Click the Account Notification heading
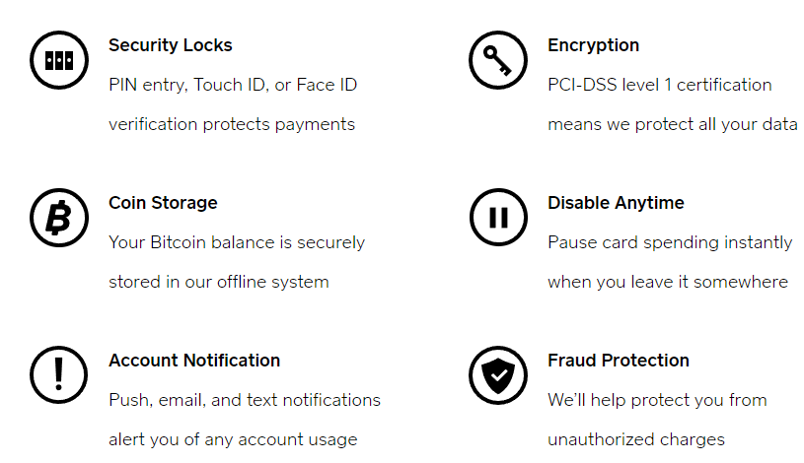Screen dimensions: 804x463 tap(194, 361)
